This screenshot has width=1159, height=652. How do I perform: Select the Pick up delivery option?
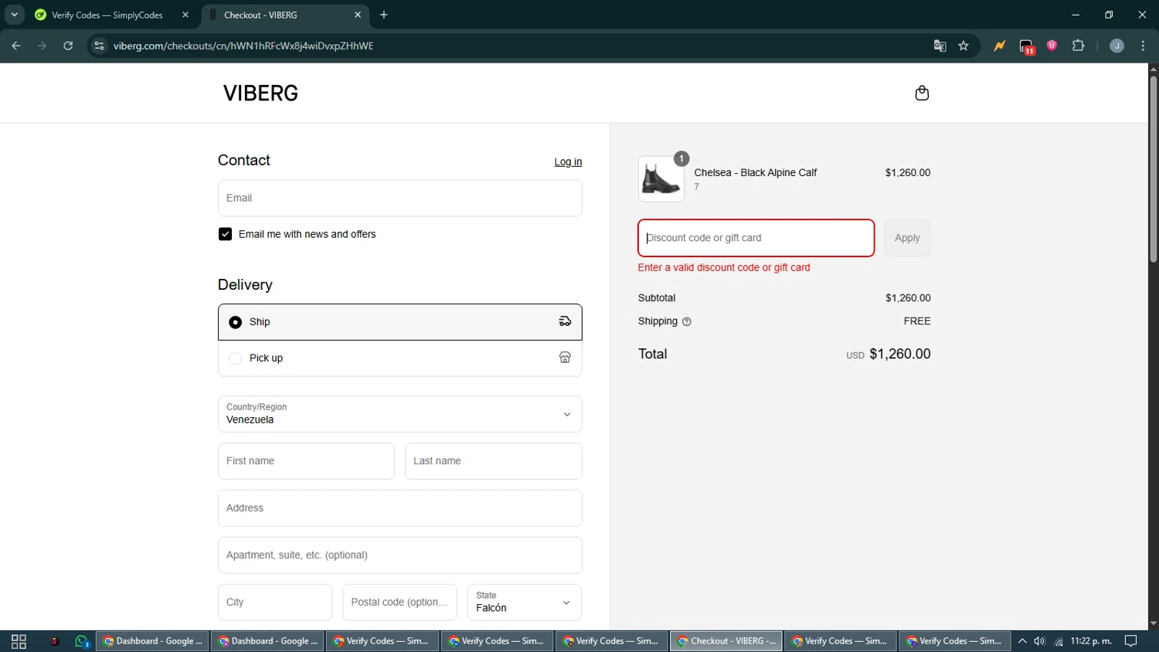tap(399, 358)
